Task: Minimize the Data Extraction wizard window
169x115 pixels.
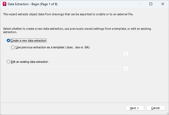Action: pos(139,4)
